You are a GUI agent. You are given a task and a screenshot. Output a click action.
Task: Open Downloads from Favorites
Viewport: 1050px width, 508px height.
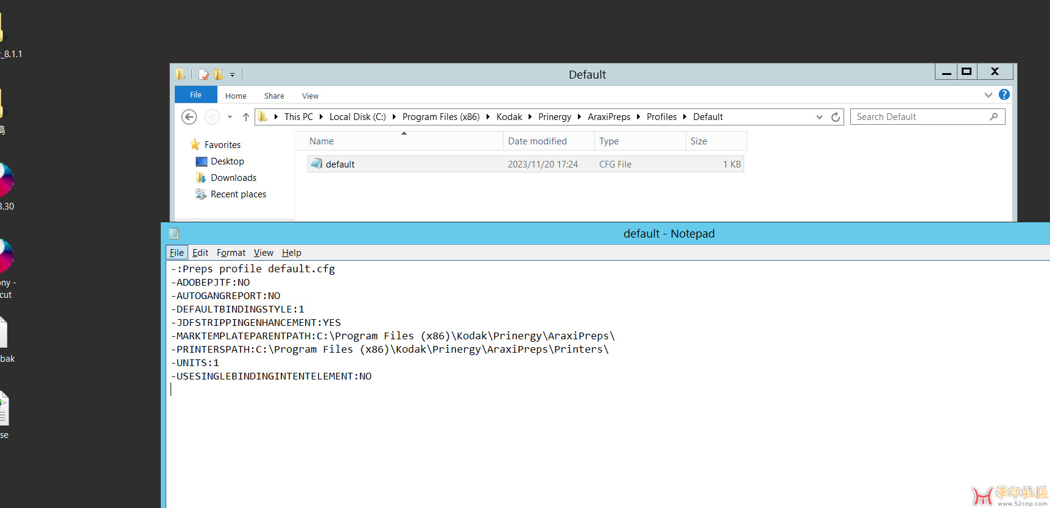(233, 178)
